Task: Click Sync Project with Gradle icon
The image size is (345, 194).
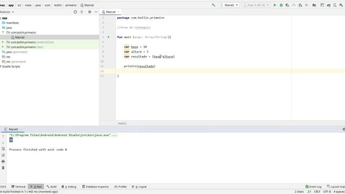Action: 329,5
